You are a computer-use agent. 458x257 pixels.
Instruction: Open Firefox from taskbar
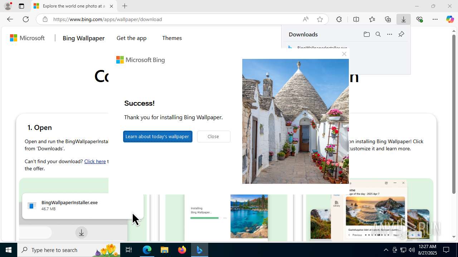(182, 250)
